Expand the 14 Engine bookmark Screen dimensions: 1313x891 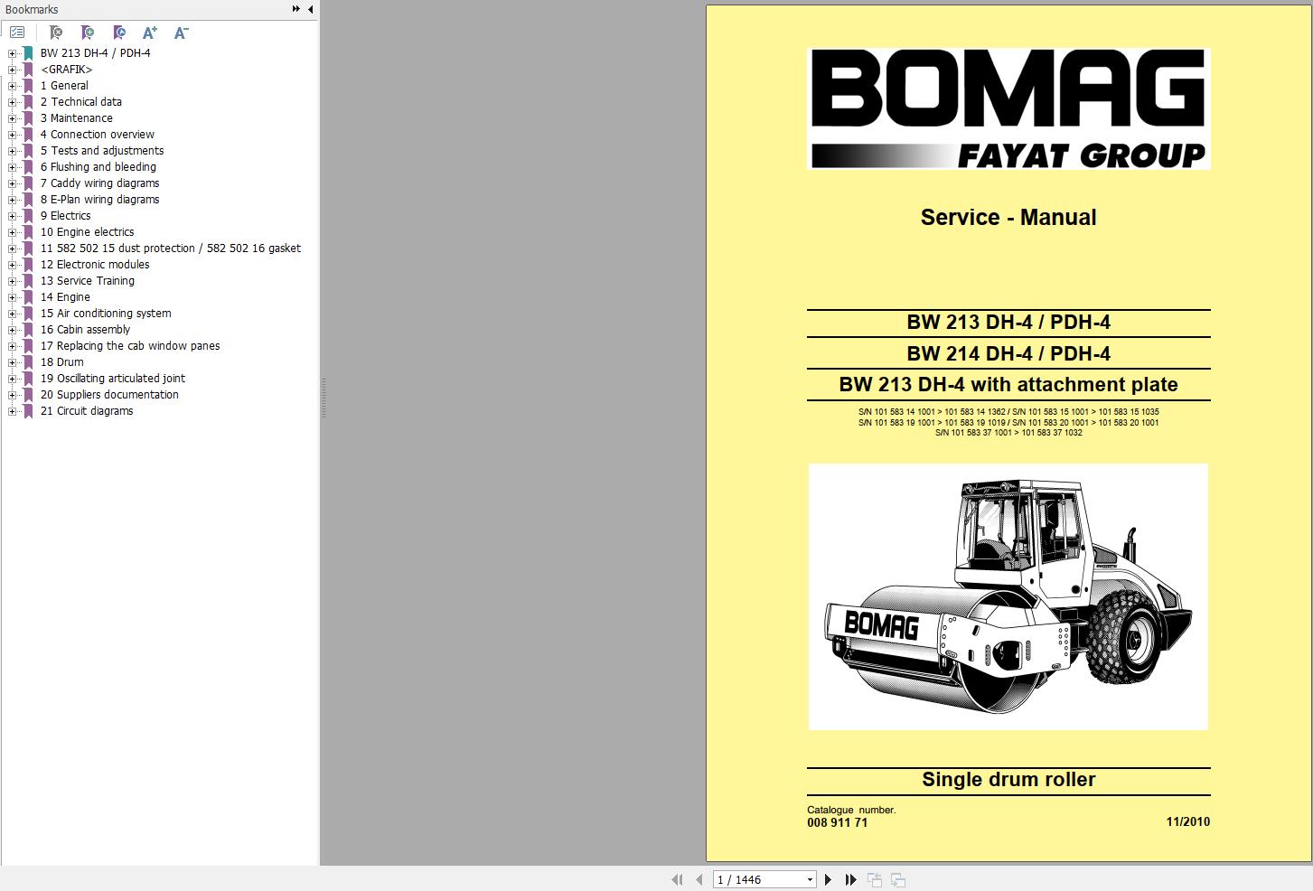pos(11,296)
